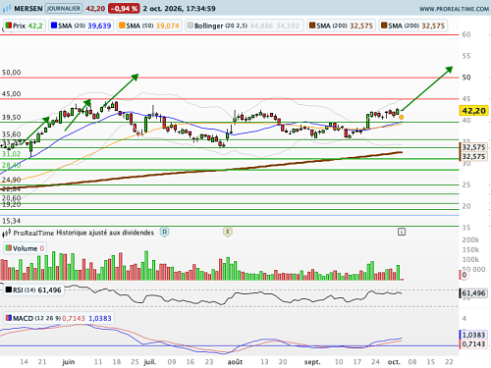Click the -0,94 % change badge
The image size is (491, 368).
(x=124, y=9)
